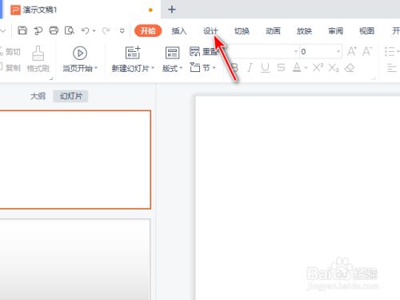Open the 设计 tab
Screen dimensions: 400x300
pos(210,31)
